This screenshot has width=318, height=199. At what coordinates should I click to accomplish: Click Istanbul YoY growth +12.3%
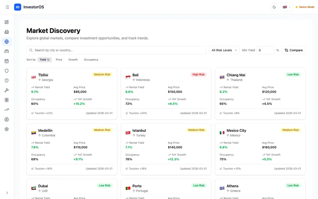pos(173,160)
